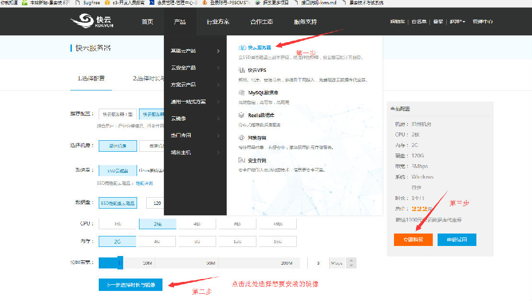Click the orange 立即购买 button
The image size is (532, 301).
click(x=413, y=240)
